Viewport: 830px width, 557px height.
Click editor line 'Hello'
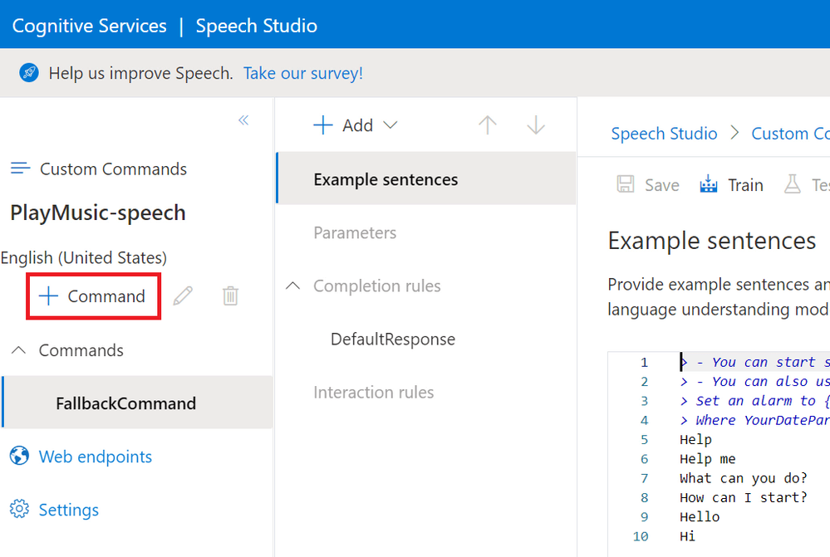pos(700,517)
